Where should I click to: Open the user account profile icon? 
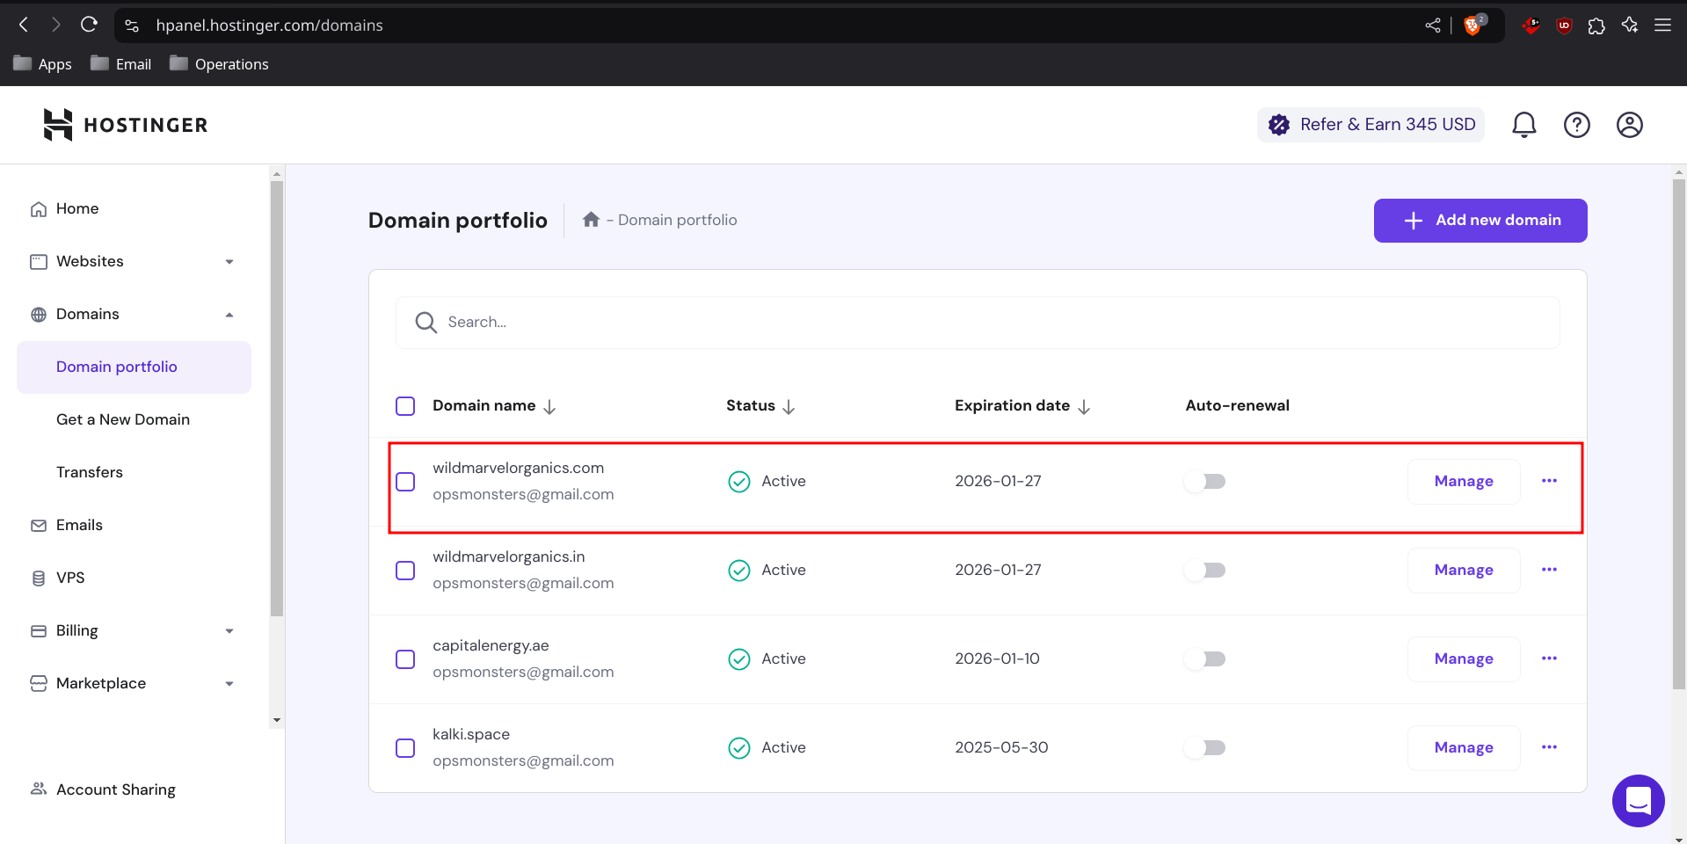point(1629,125)
